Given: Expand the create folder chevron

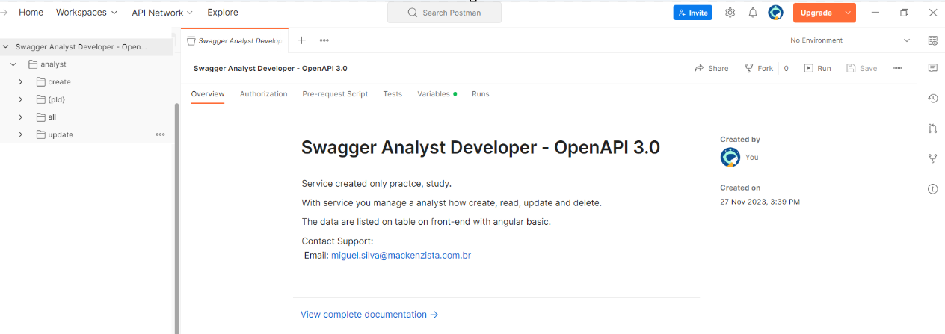Looking at the screenshot, I should point(21,81).
